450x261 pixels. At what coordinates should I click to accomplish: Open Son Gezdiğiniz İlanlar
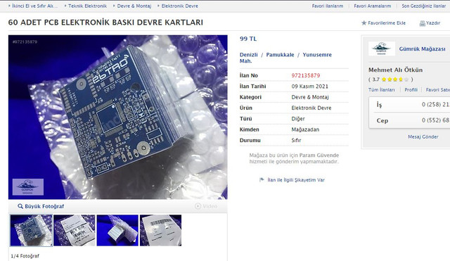tap(423, 6)
